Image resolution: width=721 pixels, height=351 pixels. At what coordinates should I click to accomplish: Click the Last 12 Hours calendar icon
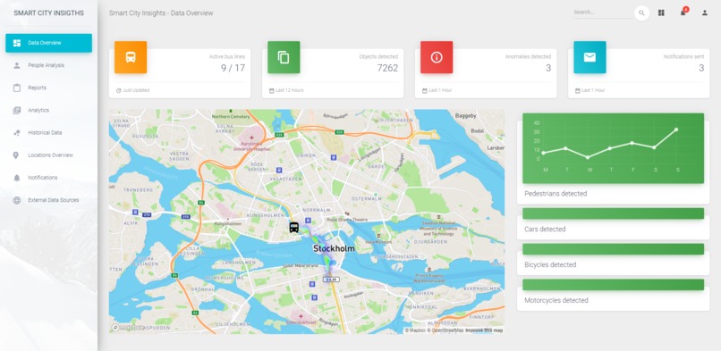(272, 91)
